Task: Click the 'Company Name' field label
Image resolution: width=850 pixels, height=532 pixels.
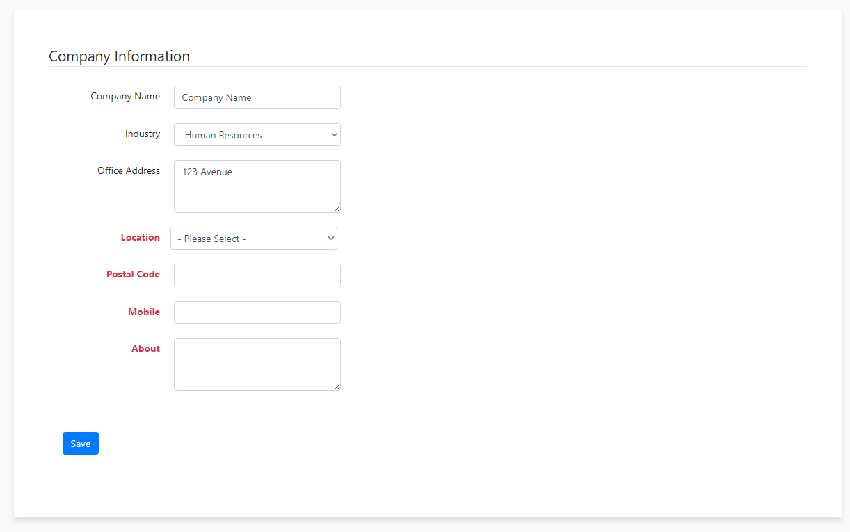Action: [x=125, y=97]
